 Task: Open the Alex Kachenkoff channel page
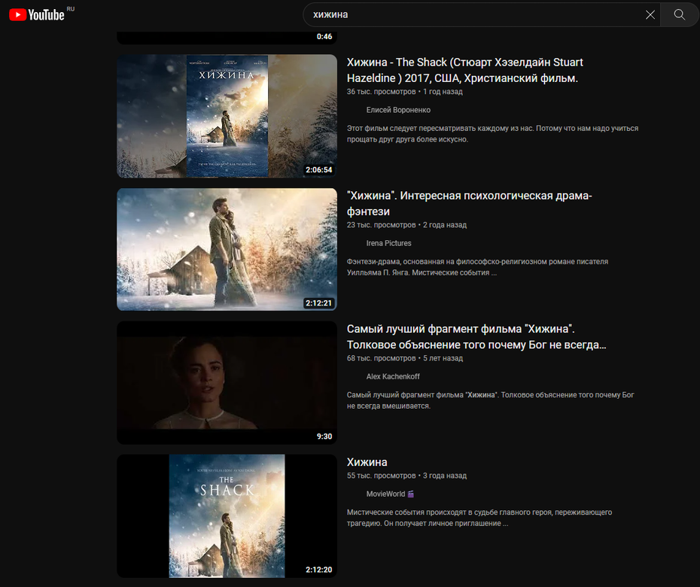[393, 376]
